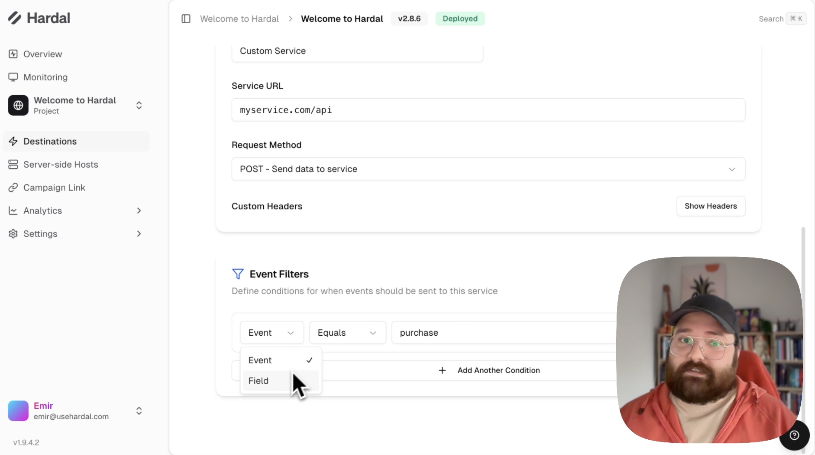
Task: Toggle the sidebar panel icon
Action: 186,19
